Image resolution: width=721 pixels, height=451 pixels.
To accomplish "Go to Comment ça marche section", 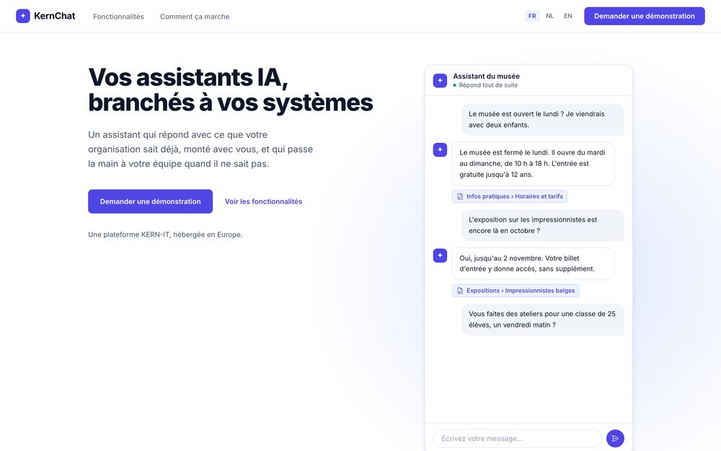I will pyautogui.click(x=195, y=17).
